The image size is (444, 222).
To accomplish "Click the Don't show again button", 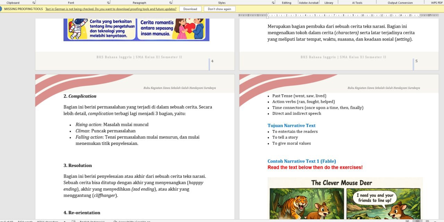I will click(220, 9).
